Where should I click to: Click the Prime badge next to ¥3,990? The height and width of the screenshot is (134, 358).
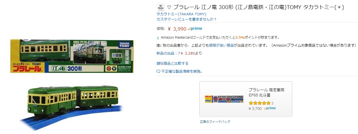[x=195, y=29]
